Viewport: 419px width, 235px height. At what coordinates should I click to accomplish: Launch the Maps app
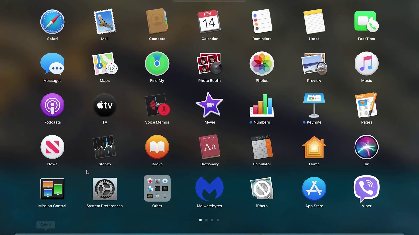point(105,64)
